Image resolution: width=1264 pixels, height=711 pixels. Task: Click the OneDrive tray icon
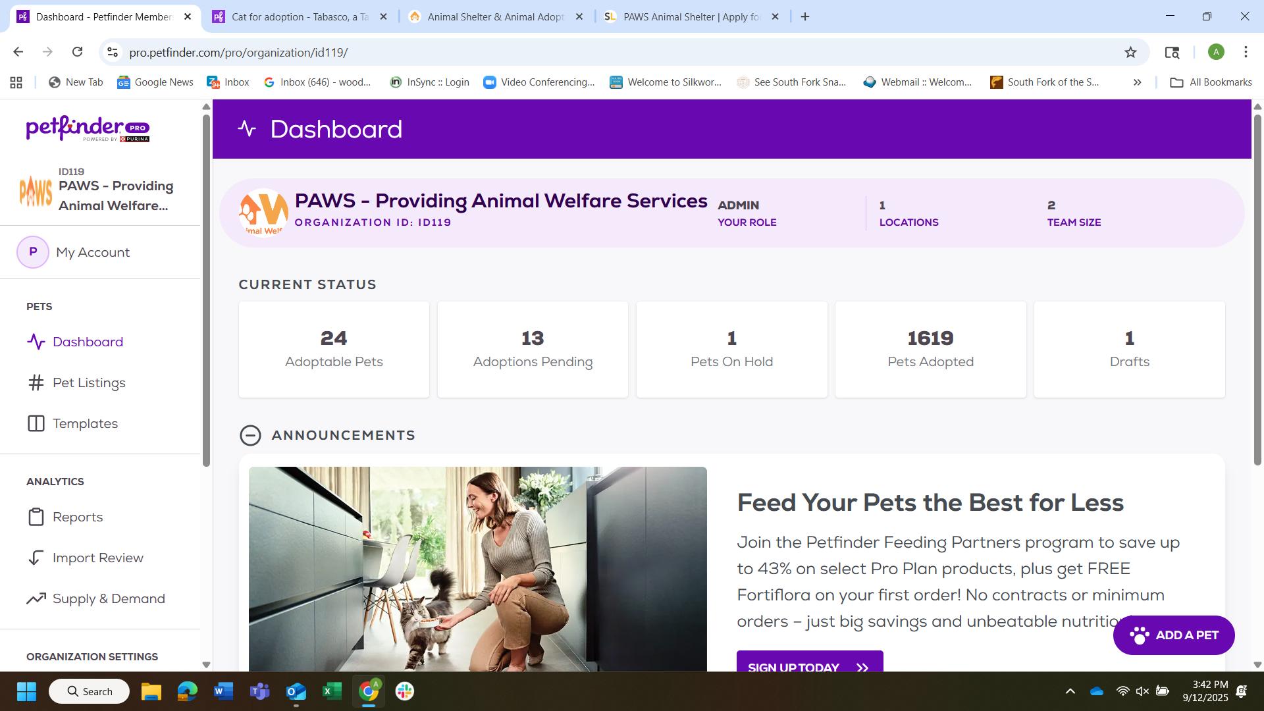click(1097, 691)
